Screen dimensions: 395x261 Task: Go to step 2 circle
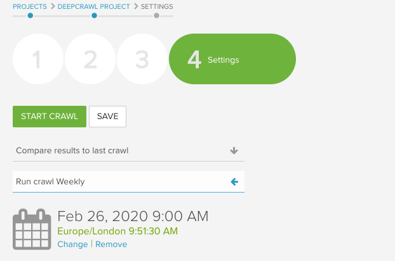[x=90, y=60]
